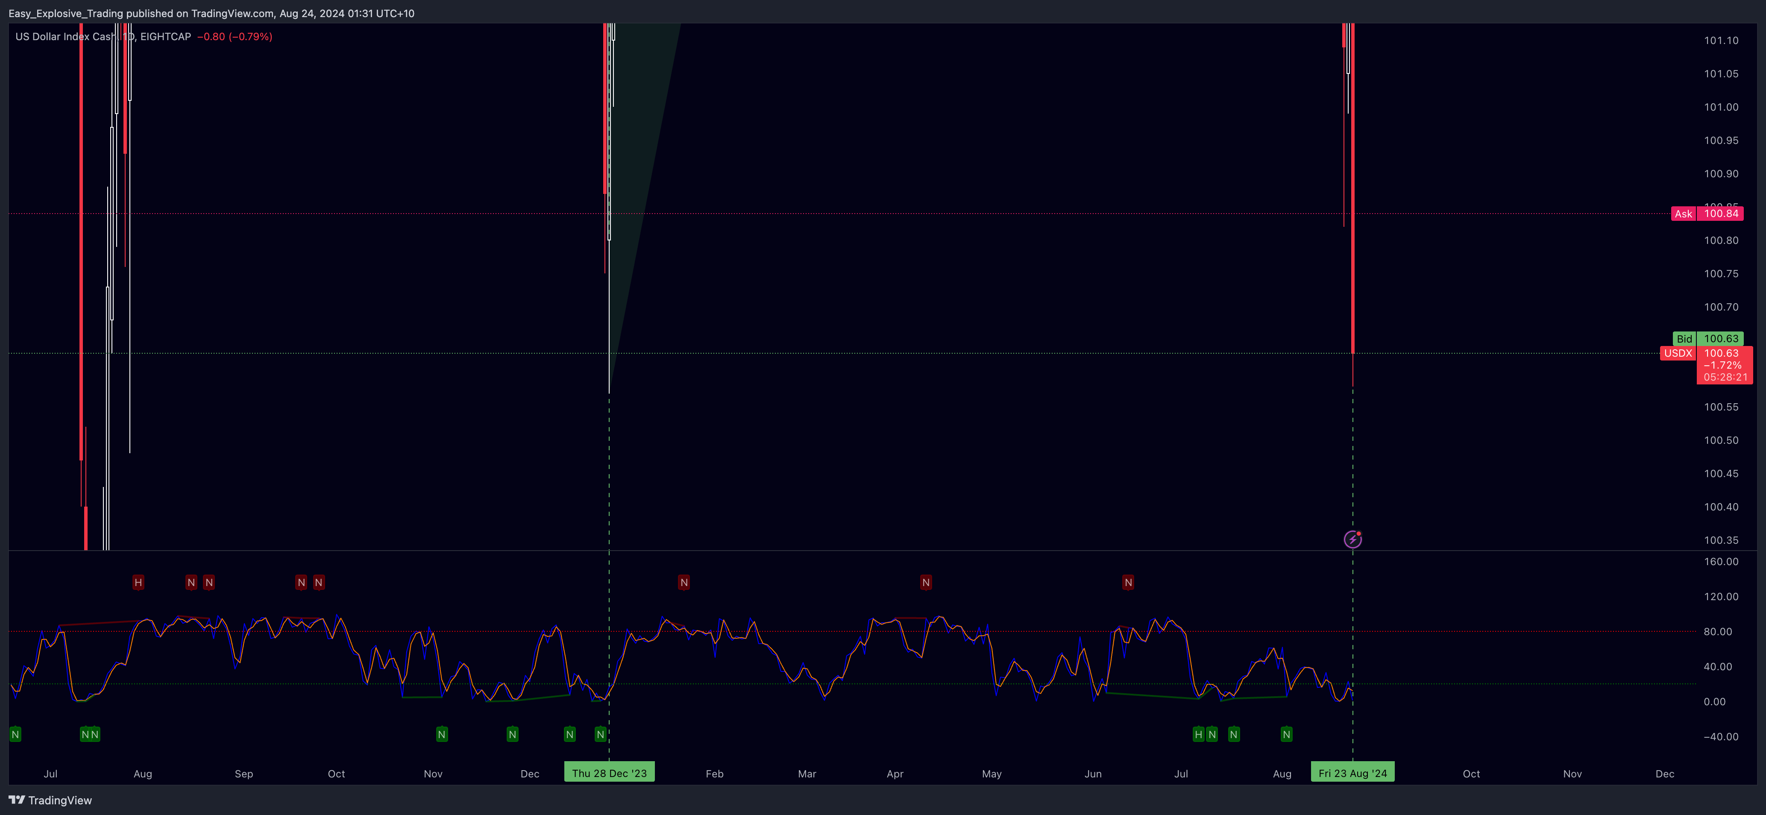The image size is (1766, 815).
Task: Open the TradingView logo link
Action: tap(50, 800)
